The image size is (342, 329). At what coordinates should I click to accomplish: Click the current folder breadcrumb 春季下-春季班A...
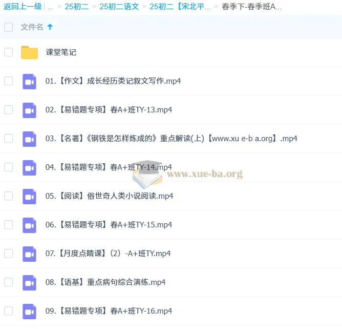[x=252, y=7]
